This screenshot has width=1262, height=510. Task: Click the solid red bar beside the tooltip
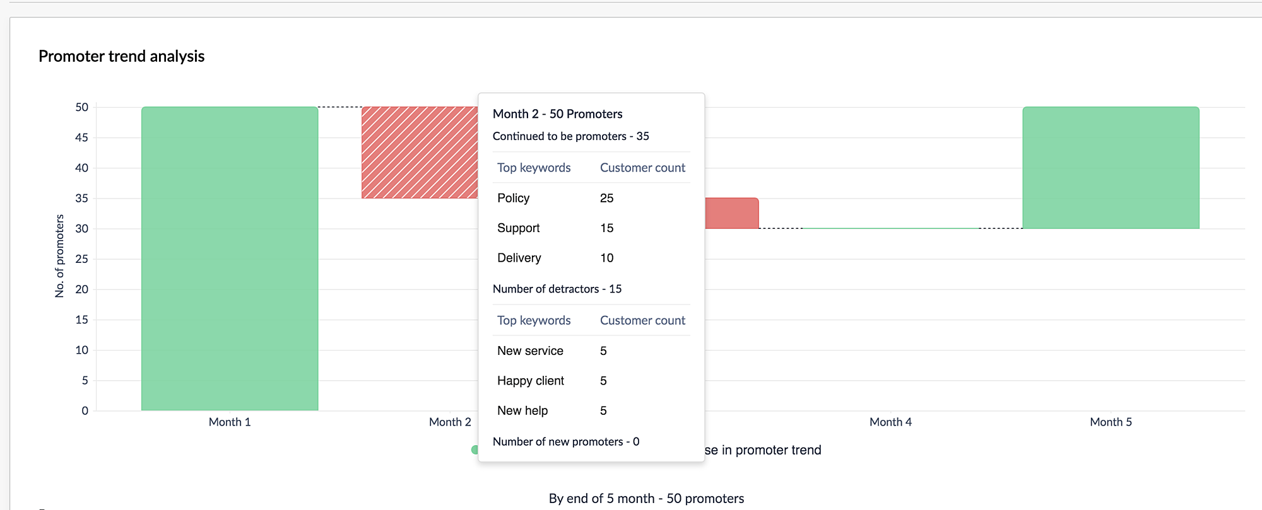tap(731, 213)
